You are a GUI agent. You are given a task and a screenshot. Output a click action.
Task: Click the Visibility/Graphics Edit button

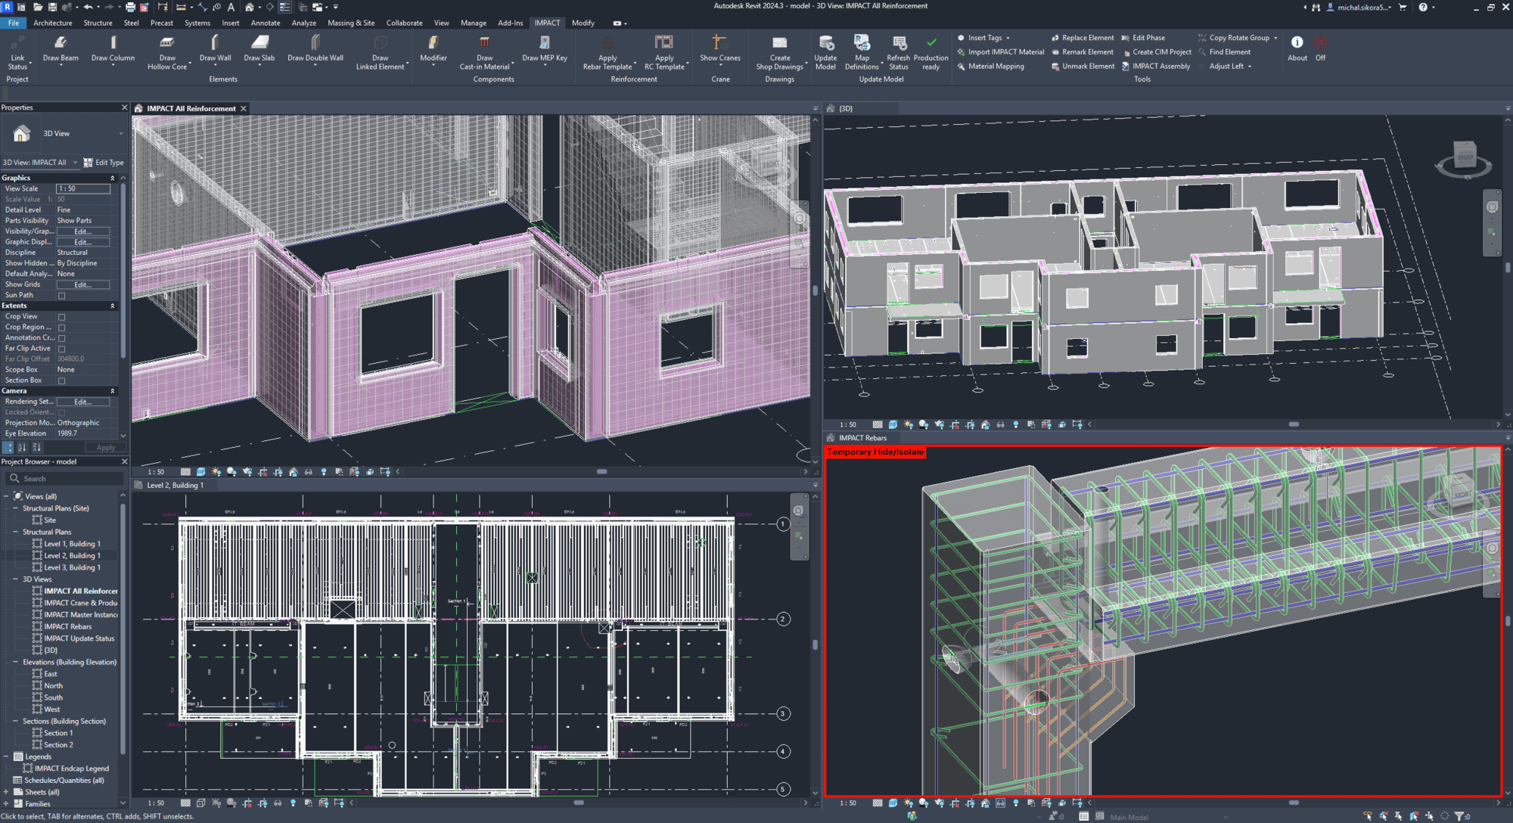click(x=82, y=231)
